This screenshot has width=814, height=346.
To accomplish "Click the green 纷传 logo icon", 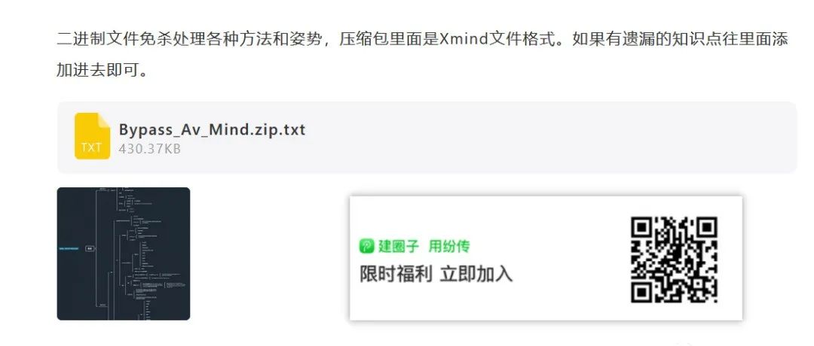I will (366, 246).
